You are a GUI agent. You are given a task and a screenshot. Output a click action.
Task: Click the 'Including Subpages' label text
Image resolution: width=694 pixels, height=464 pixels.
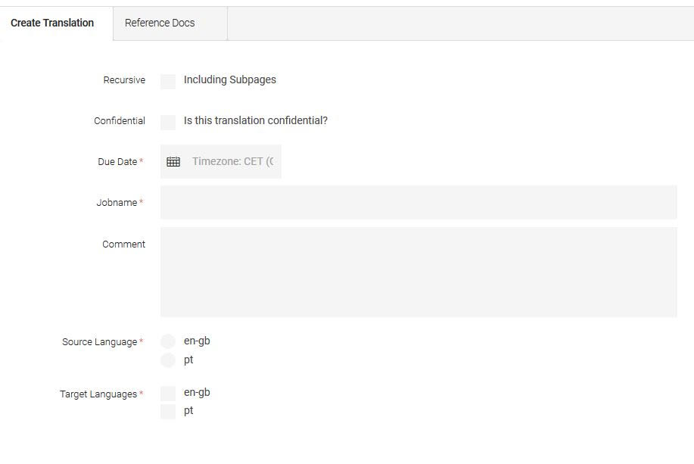coord(229,80)
